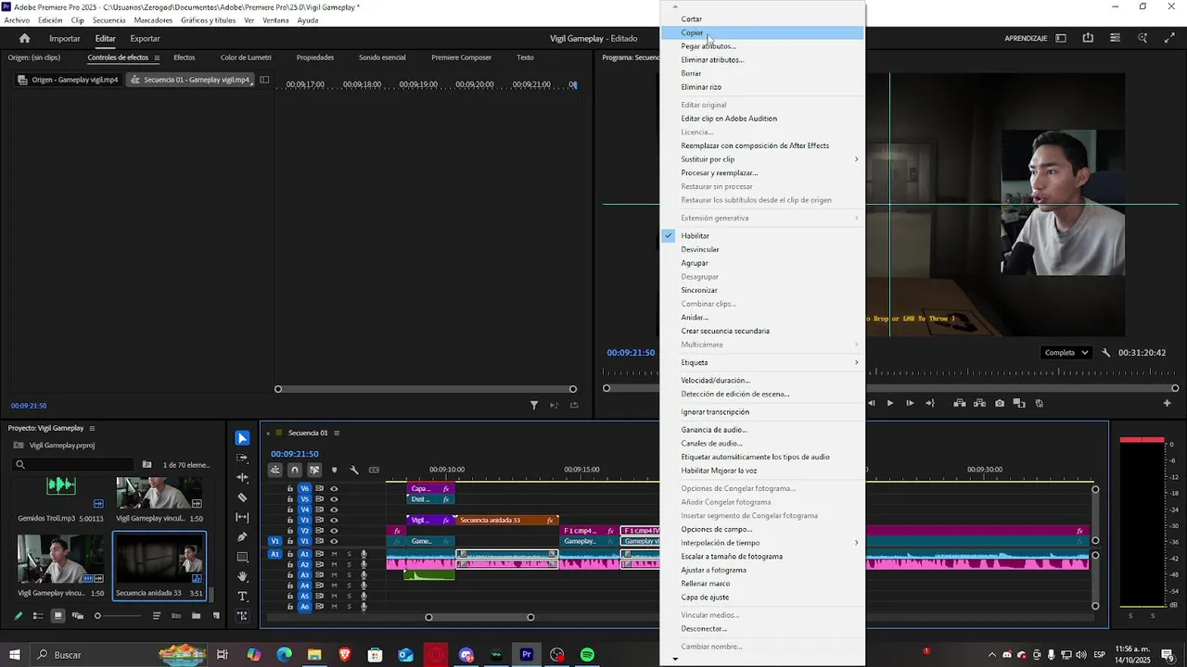The image size is (1187, 667).
Task: Switch to the Exportar workspace
Action: point(145,39)
